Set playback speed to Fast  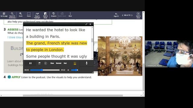(x=65, y=63)
